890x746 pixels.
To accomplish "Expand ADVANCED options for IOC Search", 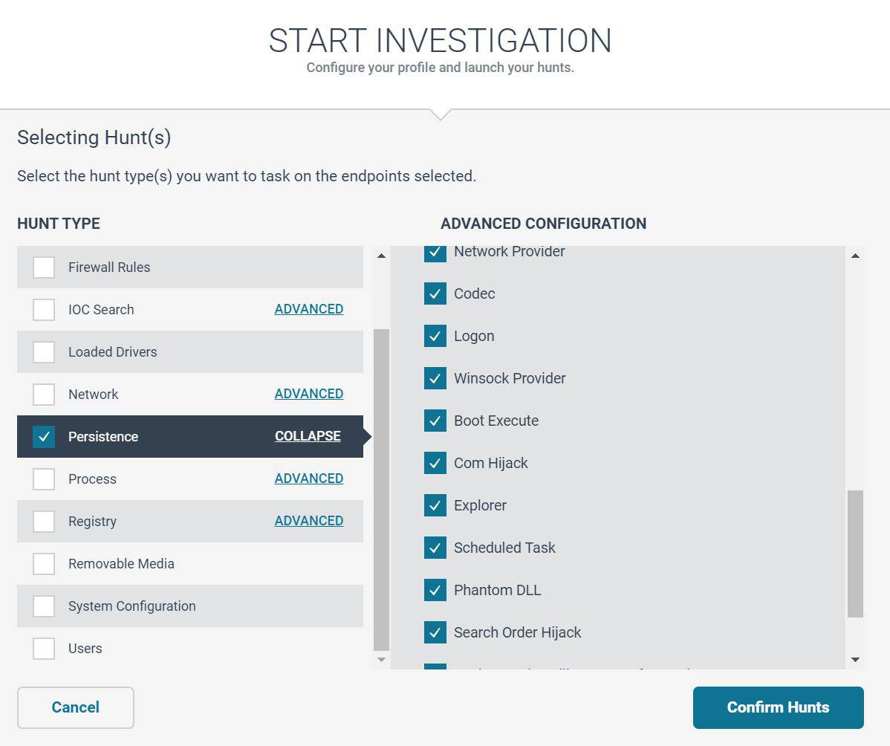I will point(309,309).
